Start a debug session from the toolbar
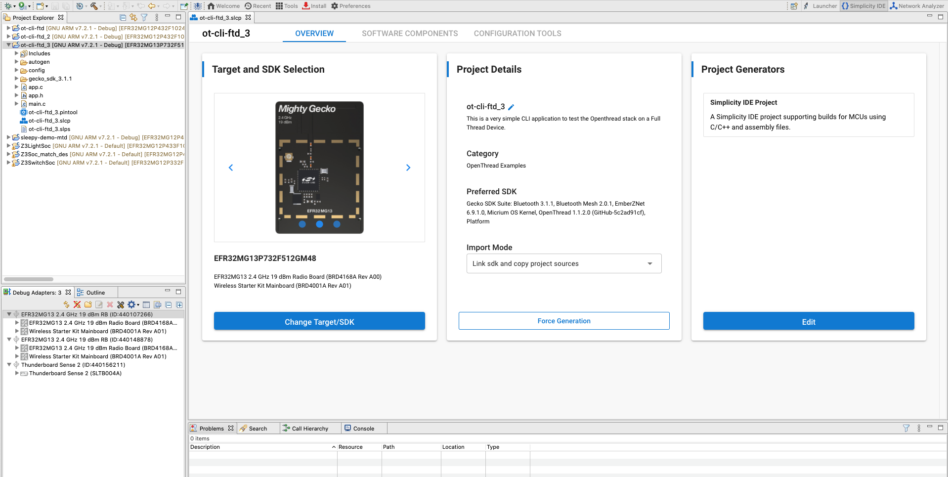 [x=7, y=5]
